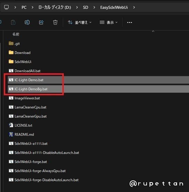Click the sort direction arrow above the column header
189x192 pixels.
[153, 31]
